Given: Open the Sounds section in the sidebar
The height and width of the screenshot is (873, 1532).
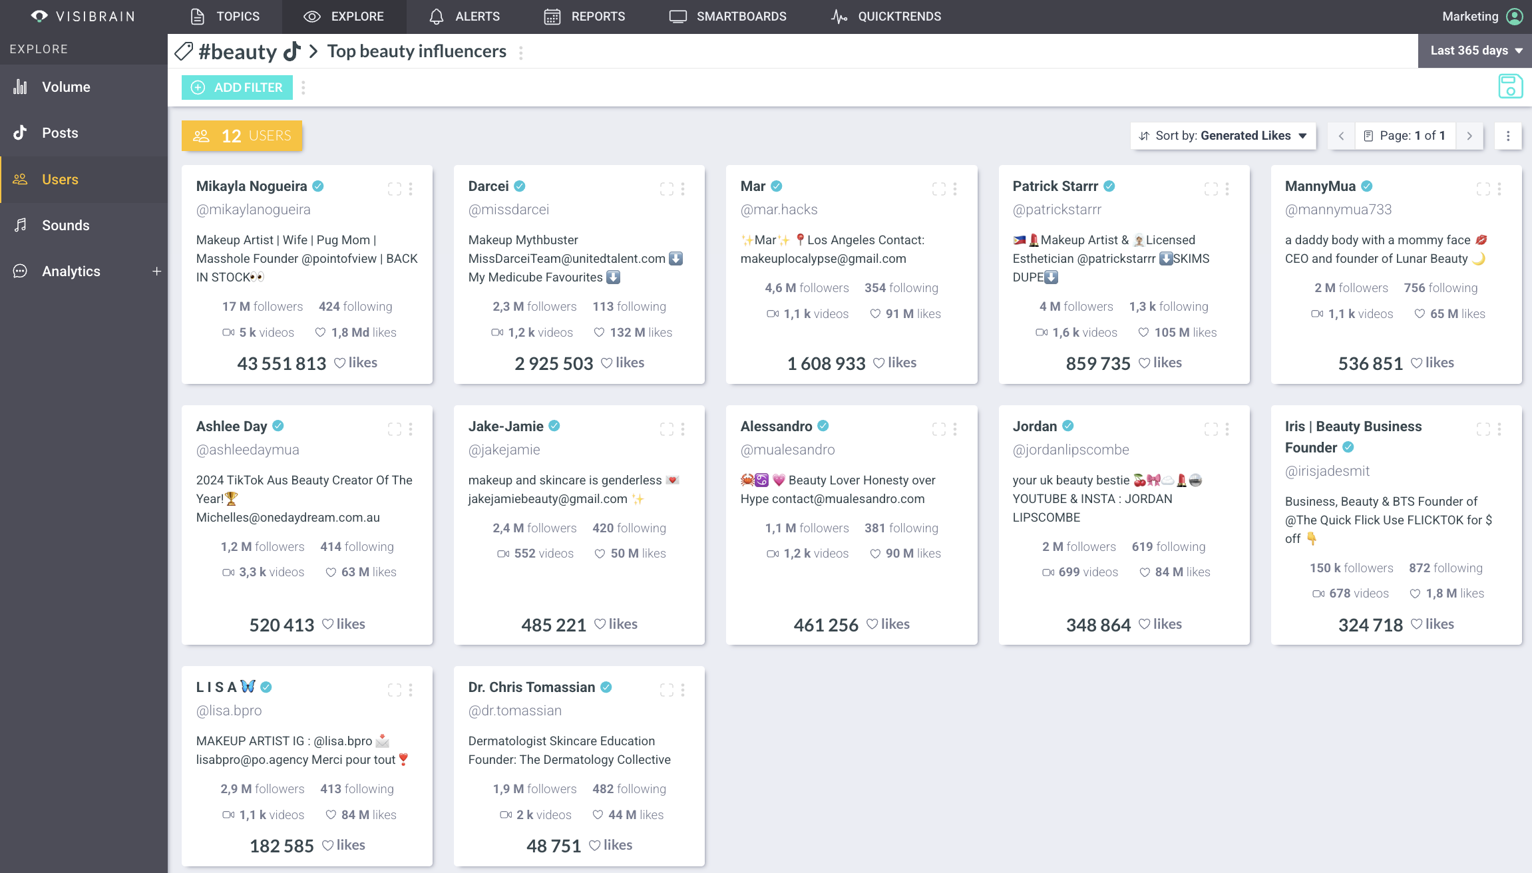Looking at the screenshot, I should tap(65, 225).
